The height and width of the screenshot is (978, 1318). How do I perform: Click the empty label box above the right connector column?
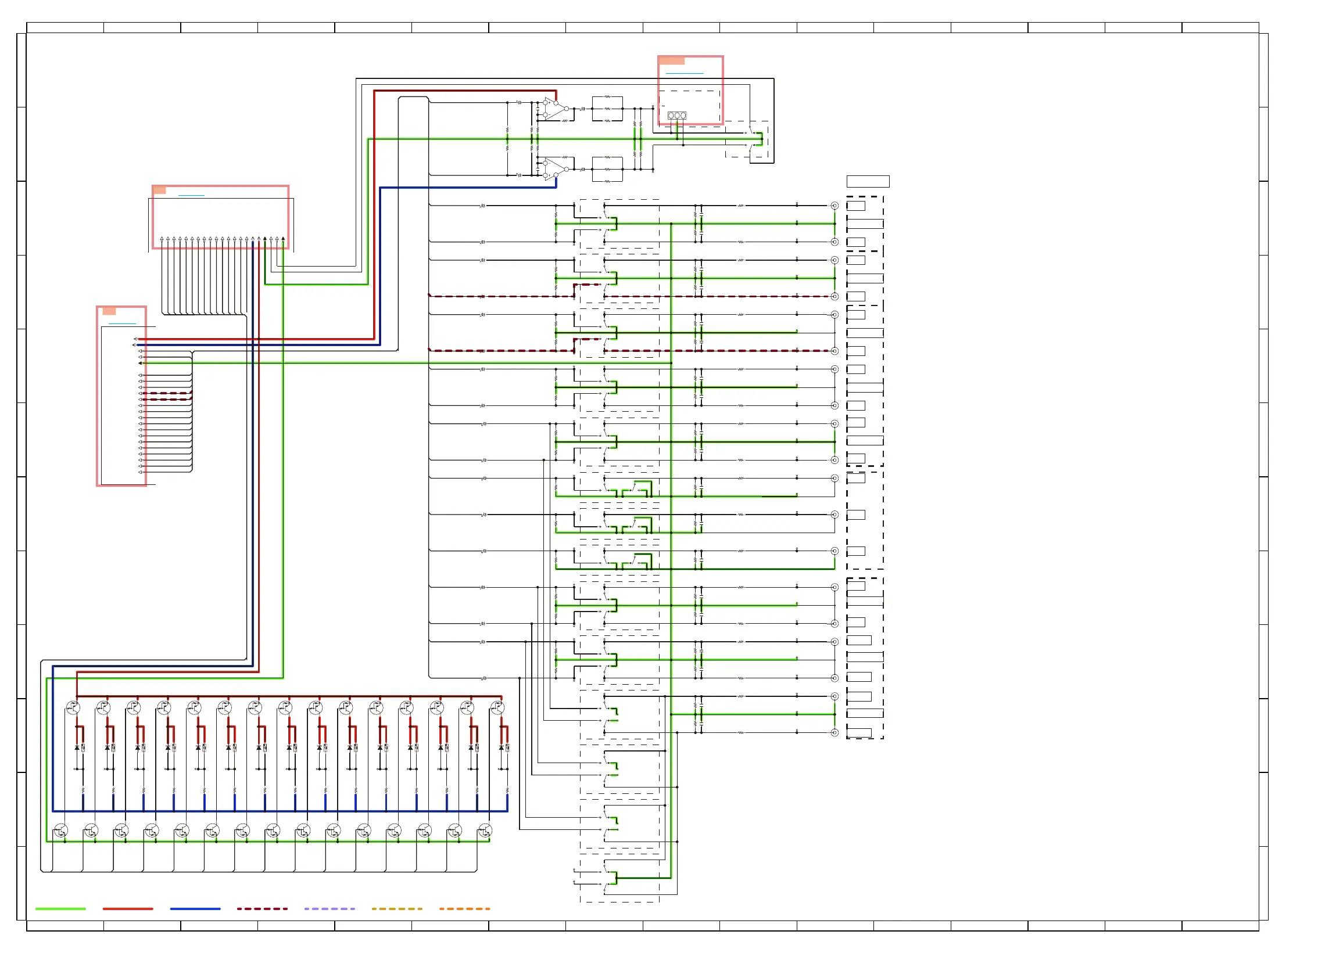(868, 182)
